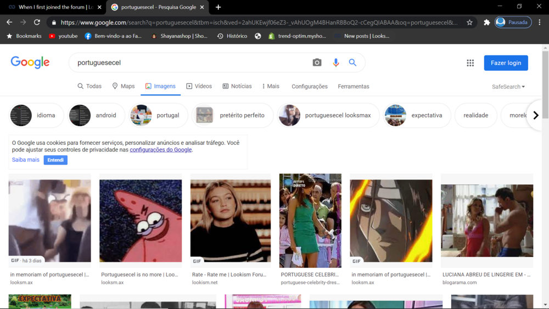Dismiss cookie notice with Entendi
Screen dimensions: 549x309
click(x=55, y=160)
